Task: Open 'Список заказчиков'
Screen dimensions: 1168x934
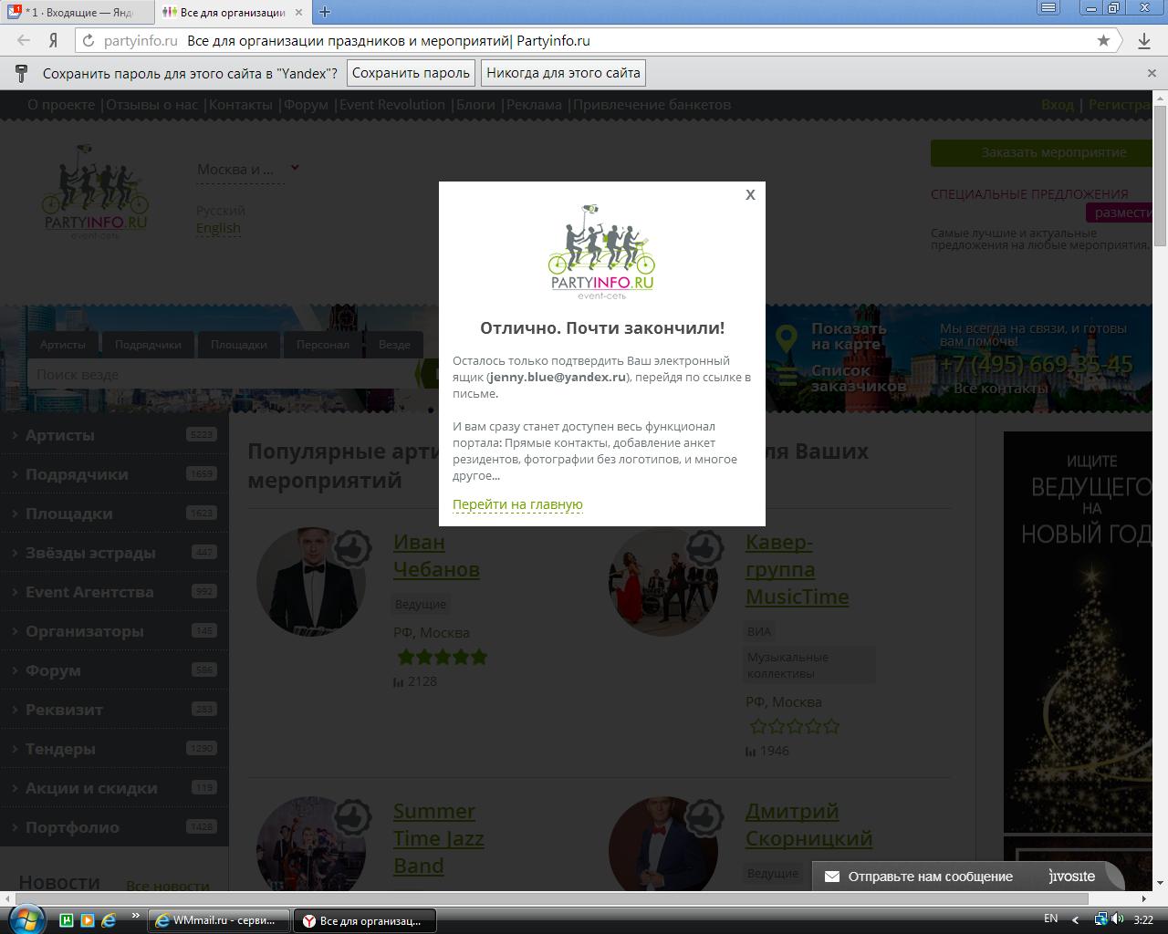Action: pyautogui.click(x=858, y=378)
